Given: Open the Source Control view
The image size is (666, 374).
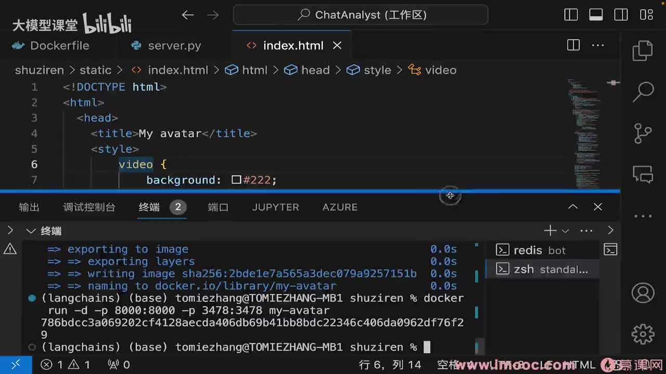Looking at the screenshot, I should coord(643,133).
